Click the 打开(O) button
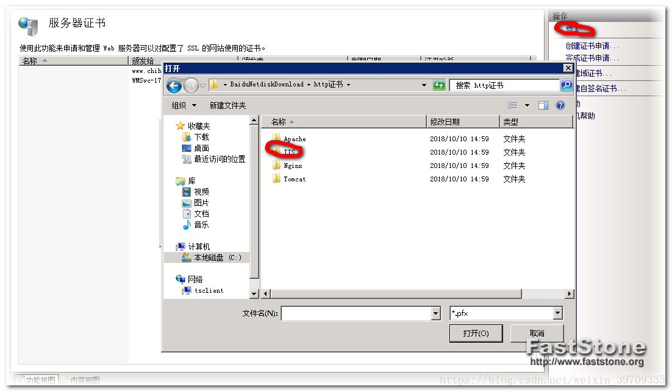 point(476,334)
